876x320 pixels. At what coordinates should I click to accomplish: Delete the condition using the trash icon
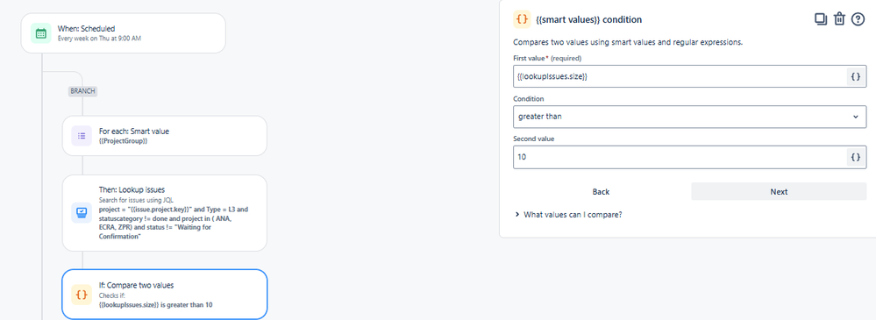tap(839, 19)
